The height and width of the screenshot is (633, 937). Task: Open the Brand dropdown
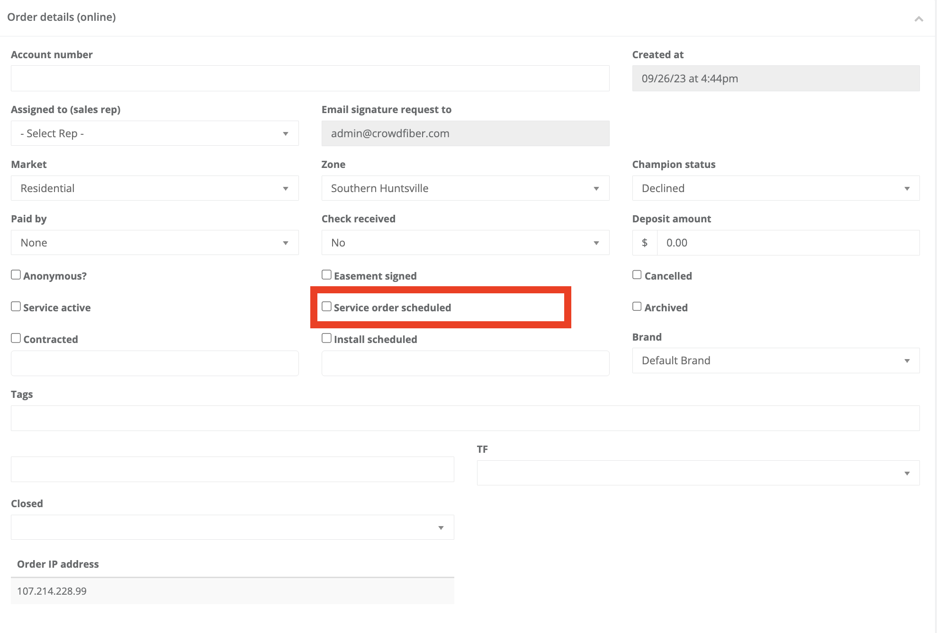(775, 360)
